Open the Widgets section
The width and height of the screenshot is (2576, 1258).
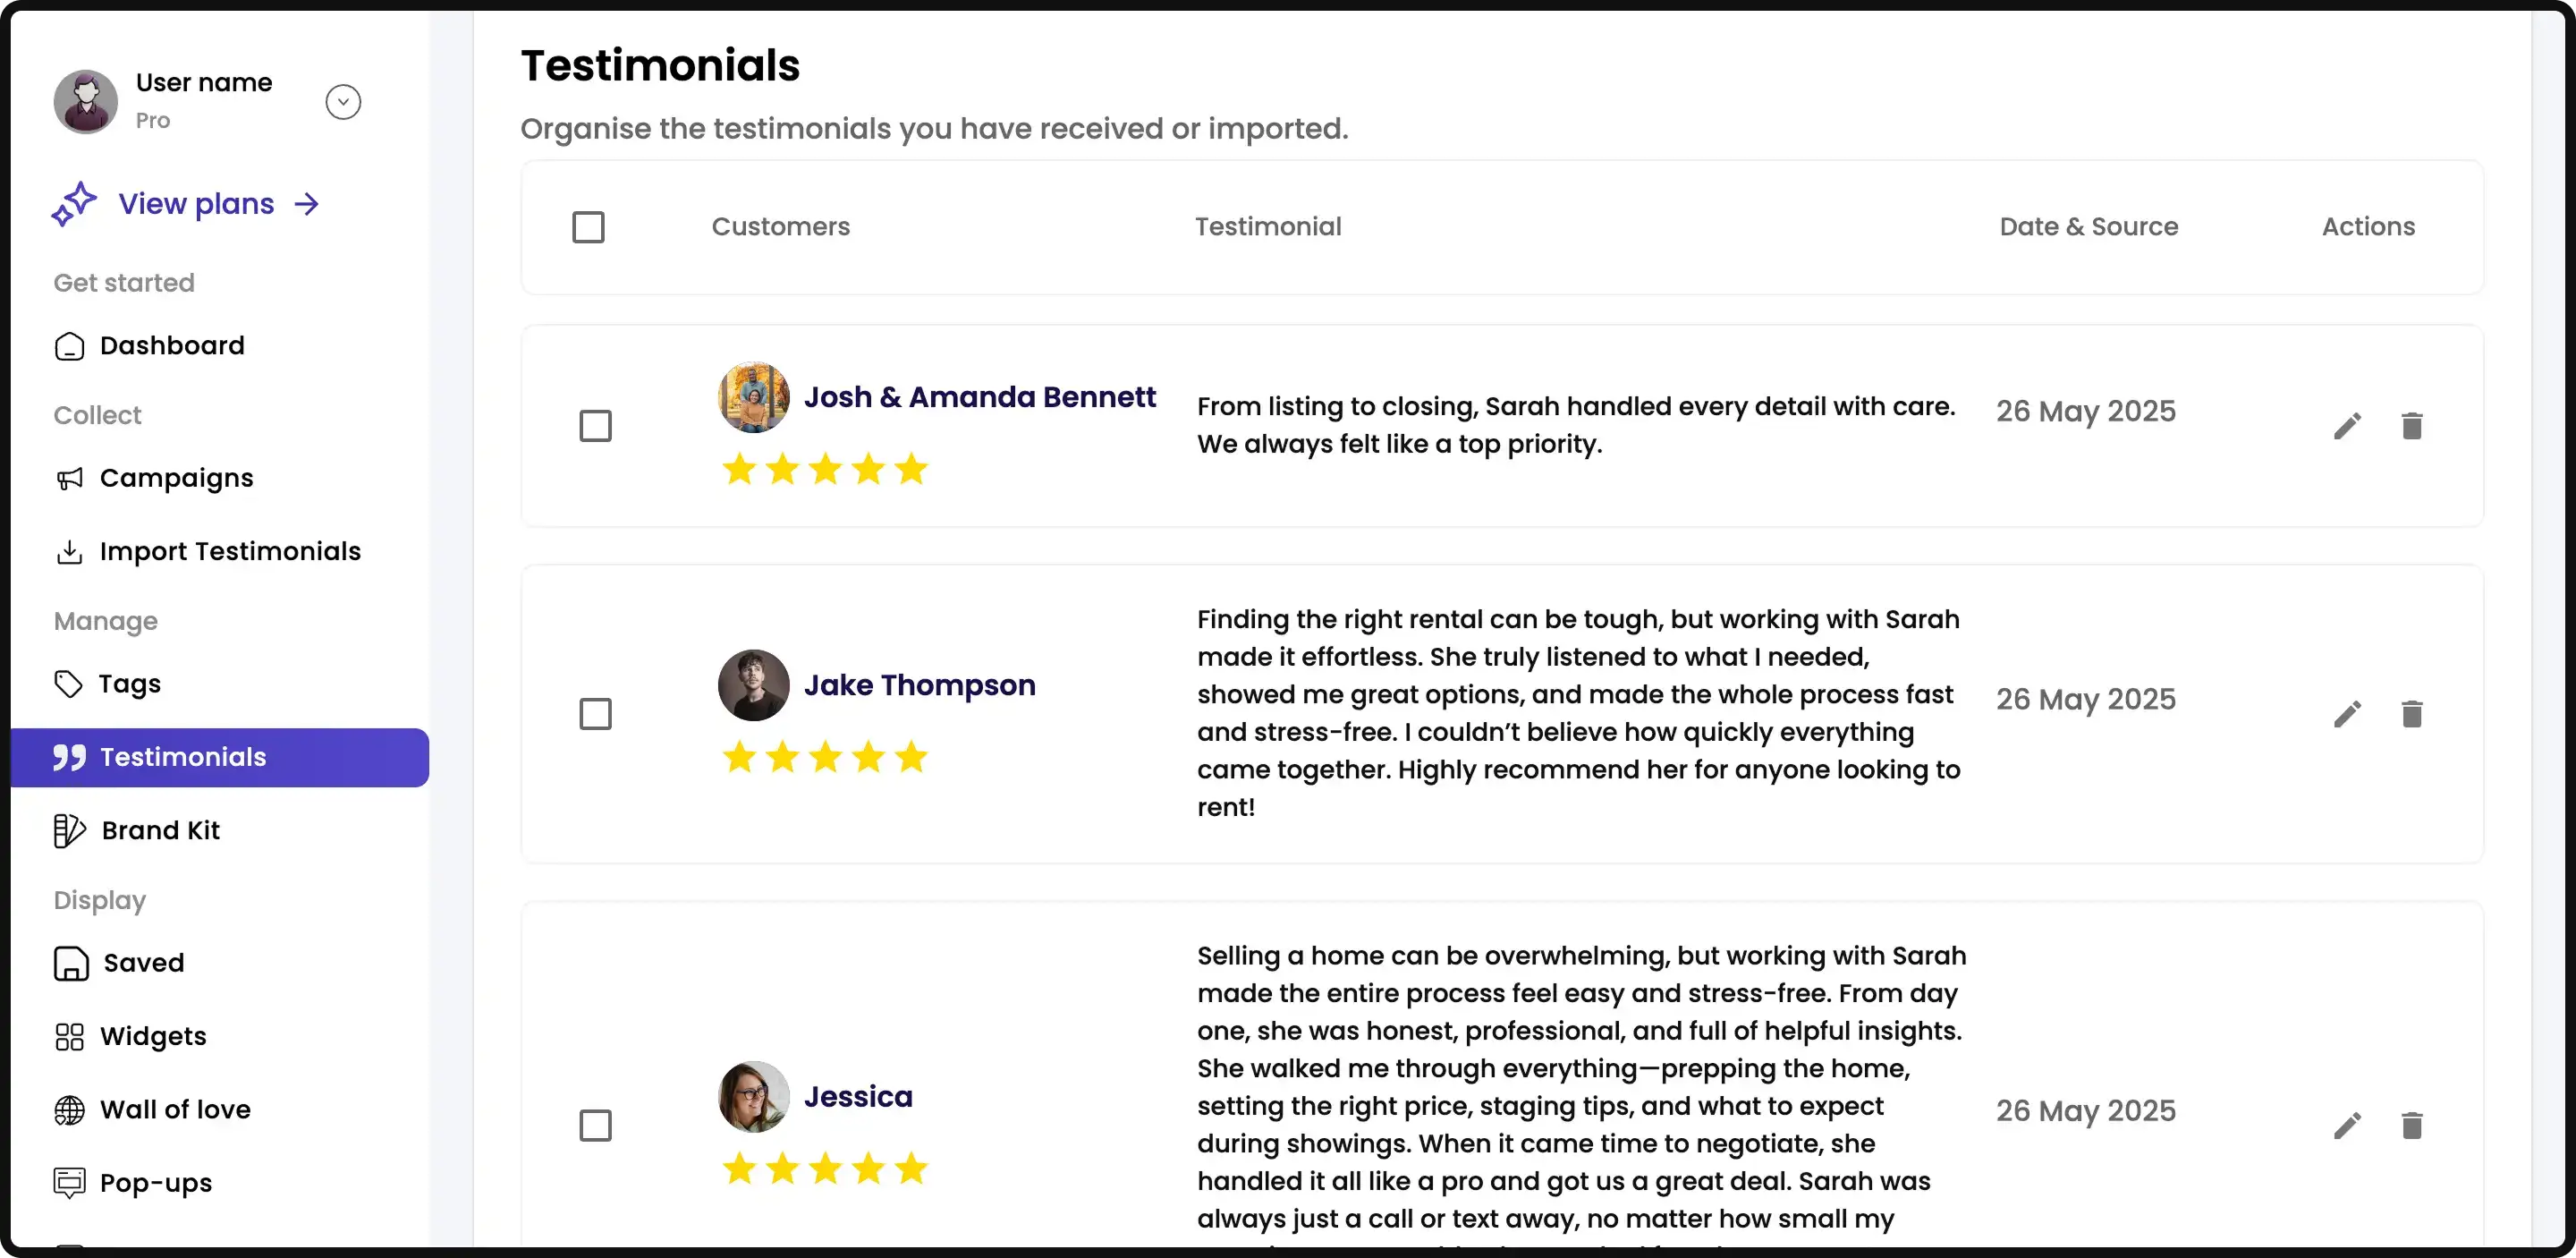click(x=153, y=1036)
